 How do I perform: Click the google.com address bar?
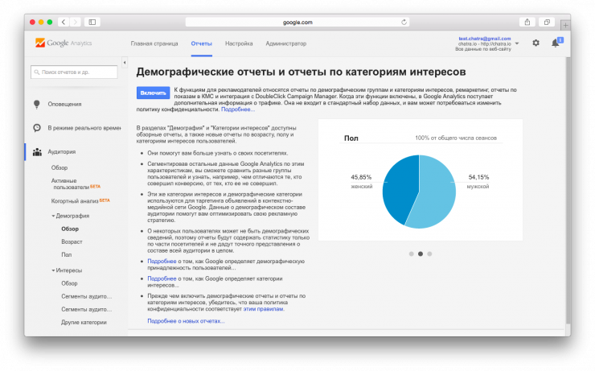[x=297, y=22]
